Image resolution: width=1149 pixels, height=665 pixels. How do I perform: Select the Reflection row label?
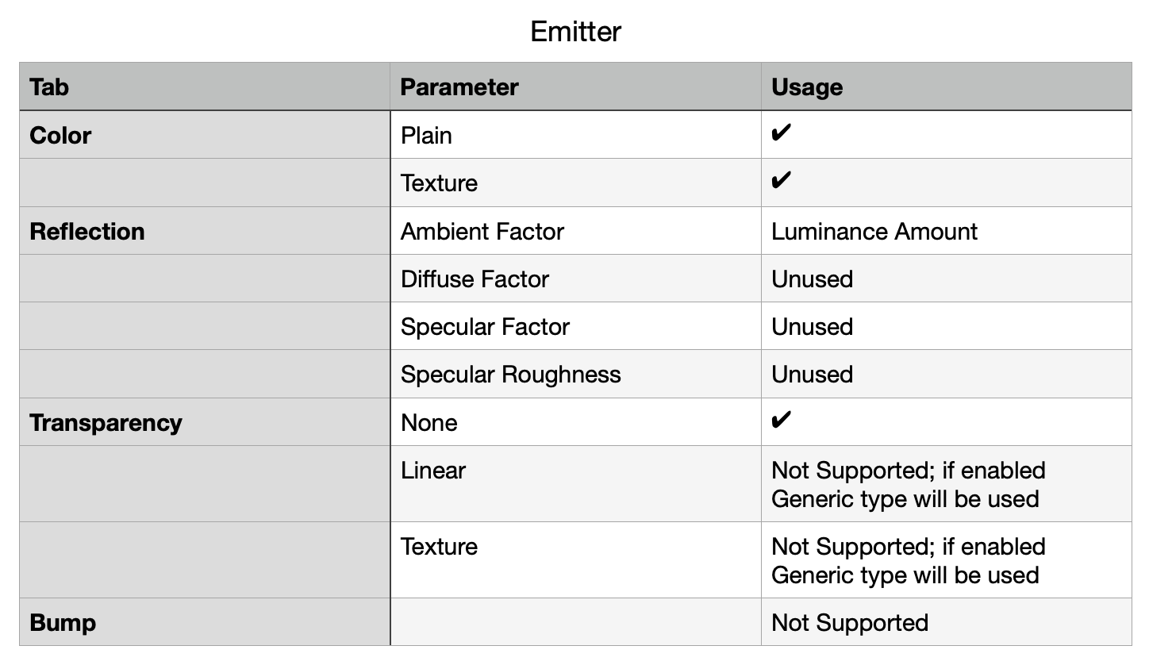87,231
